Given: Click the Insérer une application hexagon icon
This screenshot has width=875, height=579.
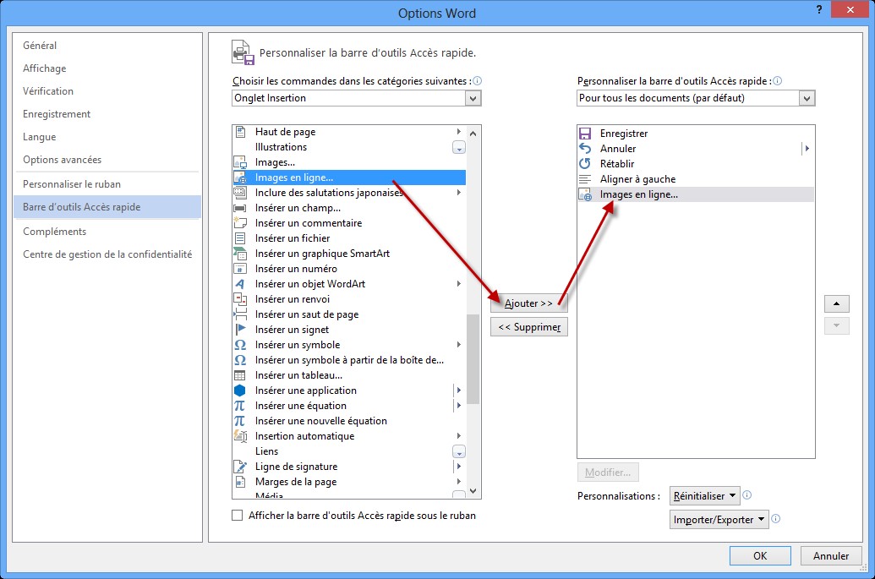Looking at the screenshot, I should pyautogui.click(x=240, y=391).
